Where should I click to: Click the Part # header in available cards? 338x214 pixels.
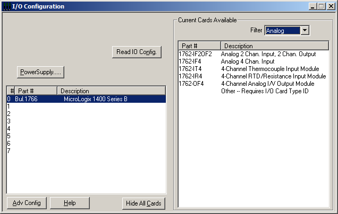[x=200, y=46]
